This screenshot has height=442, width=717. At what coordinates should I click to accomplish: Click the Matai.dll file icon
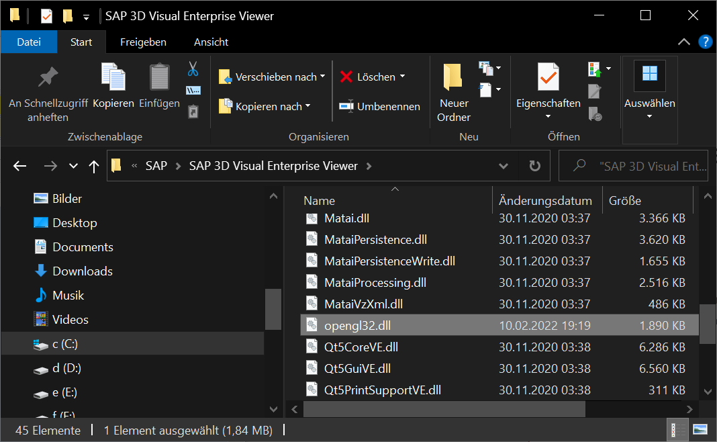pos(312,218)
